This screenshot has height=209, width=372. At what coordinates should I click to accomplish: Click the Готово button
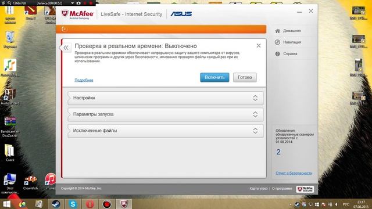245,77
